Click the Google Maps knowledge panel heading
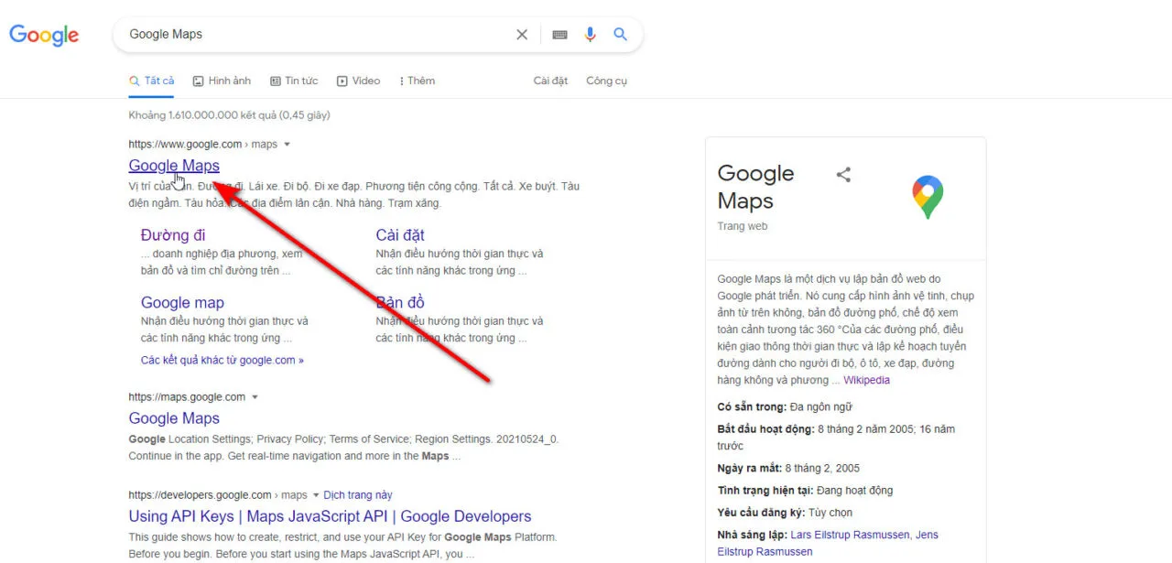 point(755,187)
